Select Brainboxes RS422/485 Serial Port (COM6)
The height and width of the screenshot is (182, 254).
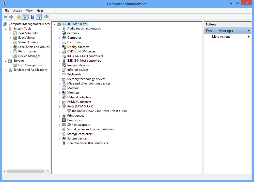pyautogui.click(x=99, y=111)
